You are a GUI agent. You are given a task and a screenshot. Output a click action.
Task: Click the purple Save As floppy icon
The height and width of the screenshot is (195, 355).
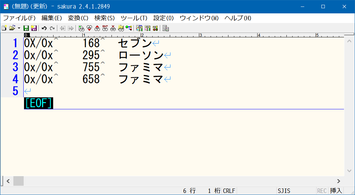(x=34, y=28)
